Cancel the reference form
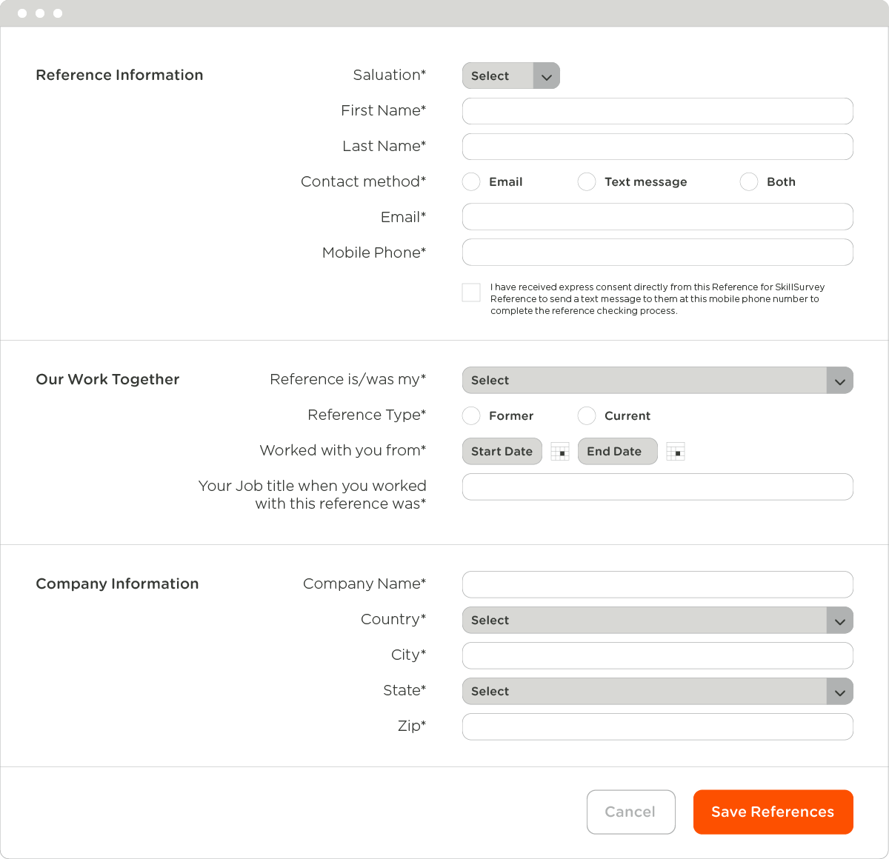889x859 pixels. point(630,812)
